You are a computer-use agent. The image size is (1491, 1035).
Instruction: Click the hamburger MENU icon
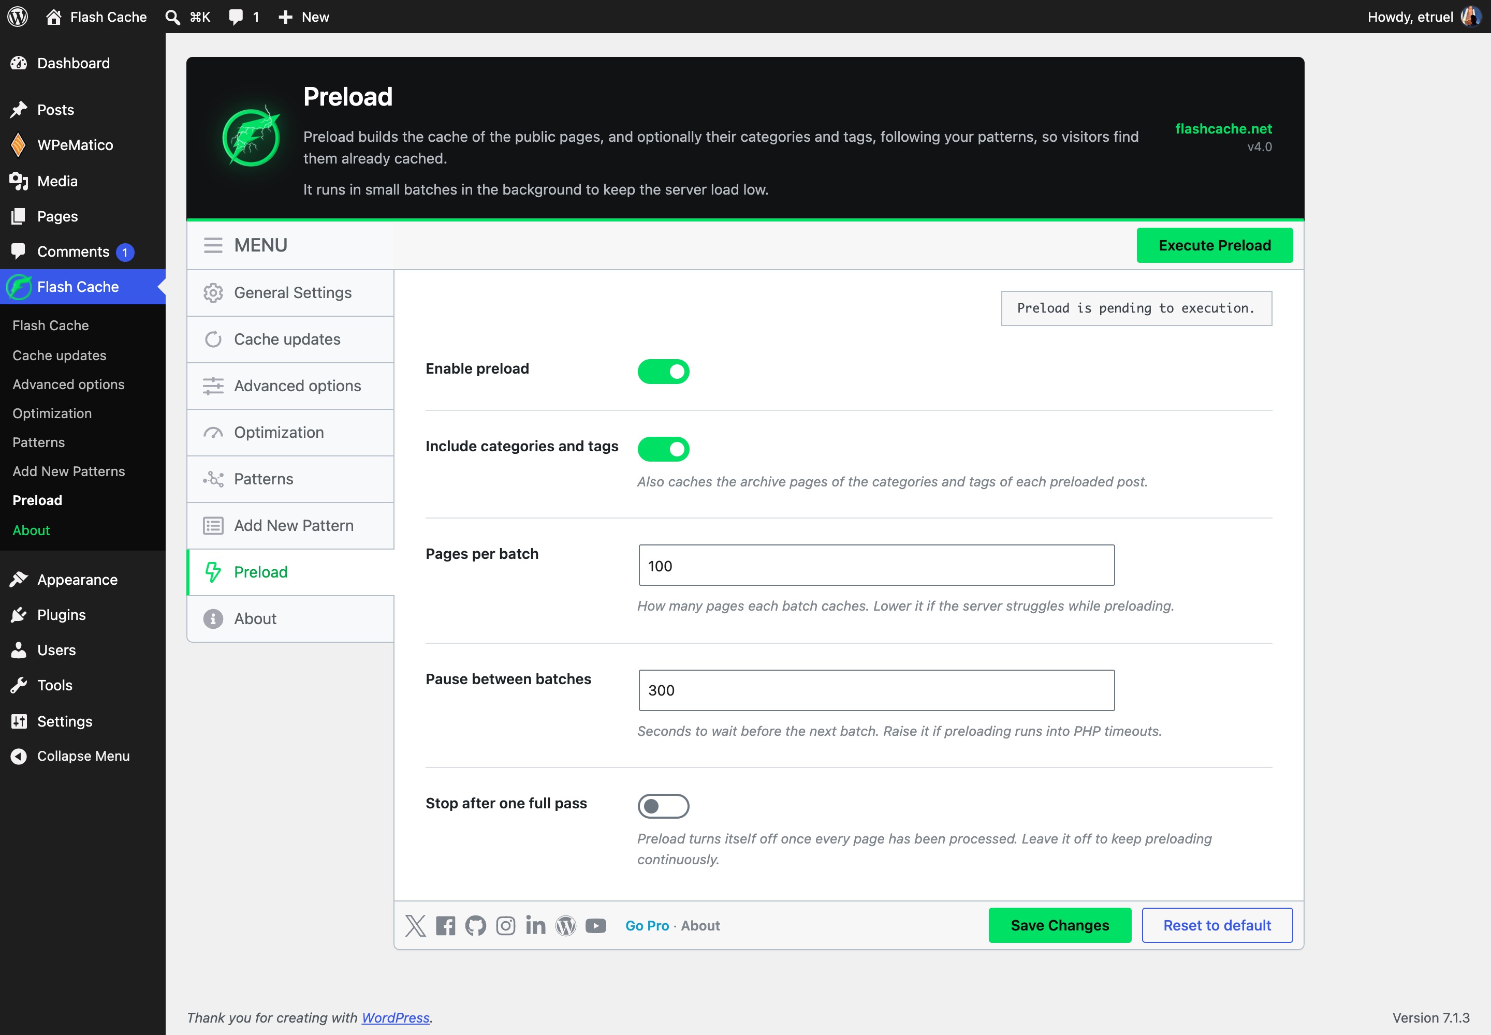[x=213, y=245]
